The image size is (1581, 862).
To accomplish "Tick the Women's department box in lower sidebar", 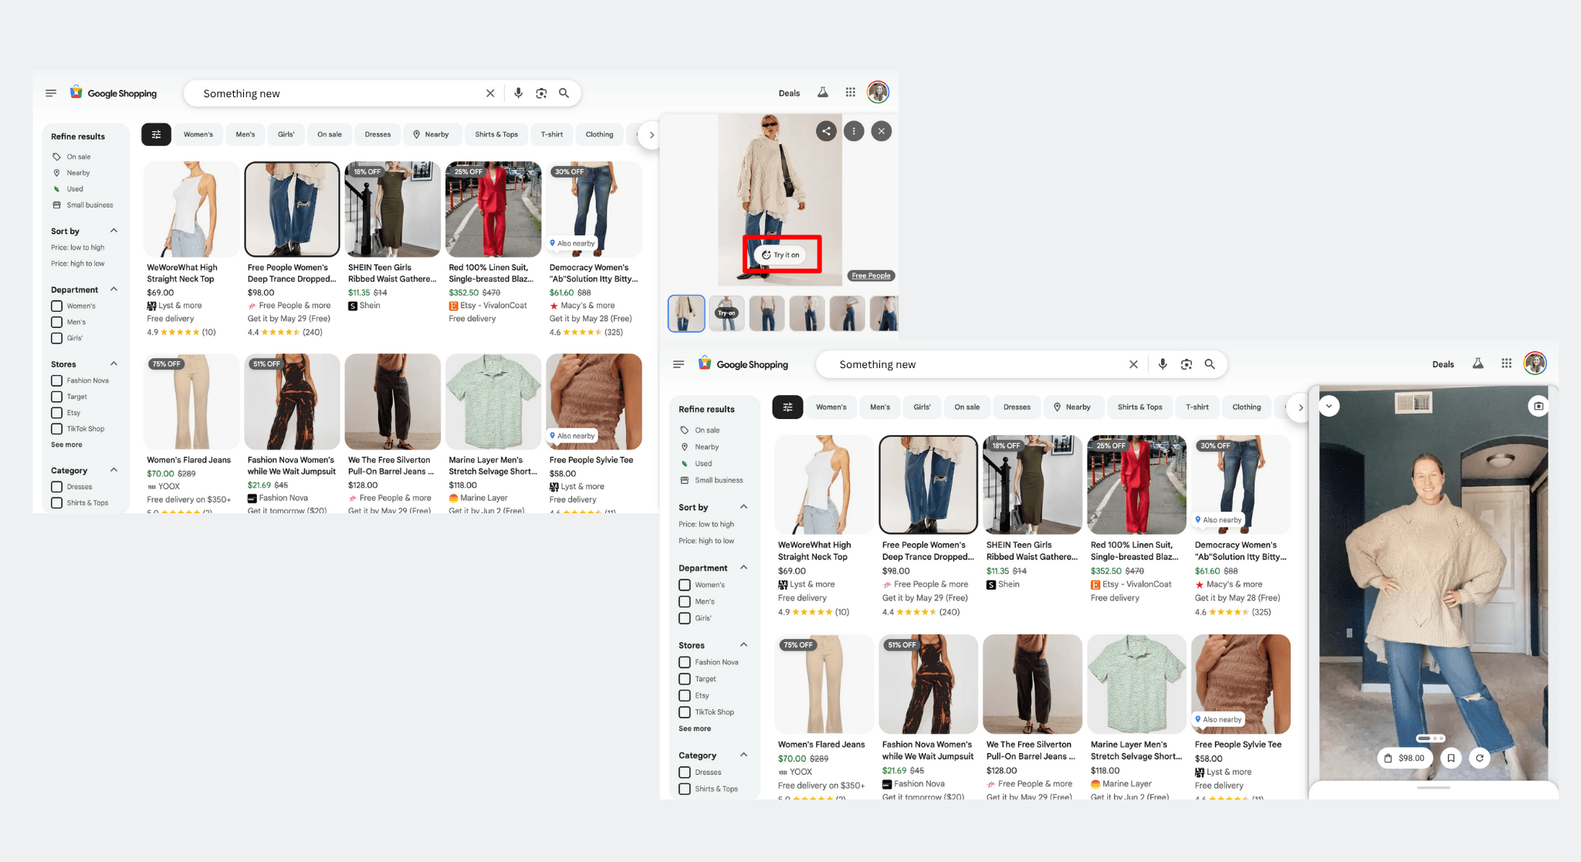I will point(684,585).
